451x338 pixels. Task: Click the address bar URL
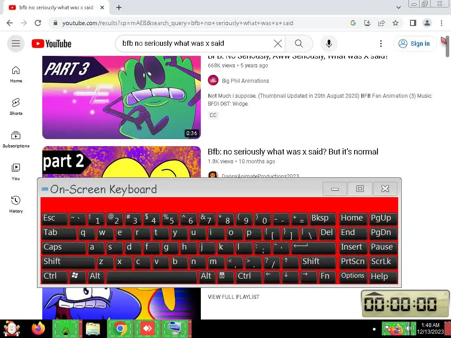coord(178,23)
